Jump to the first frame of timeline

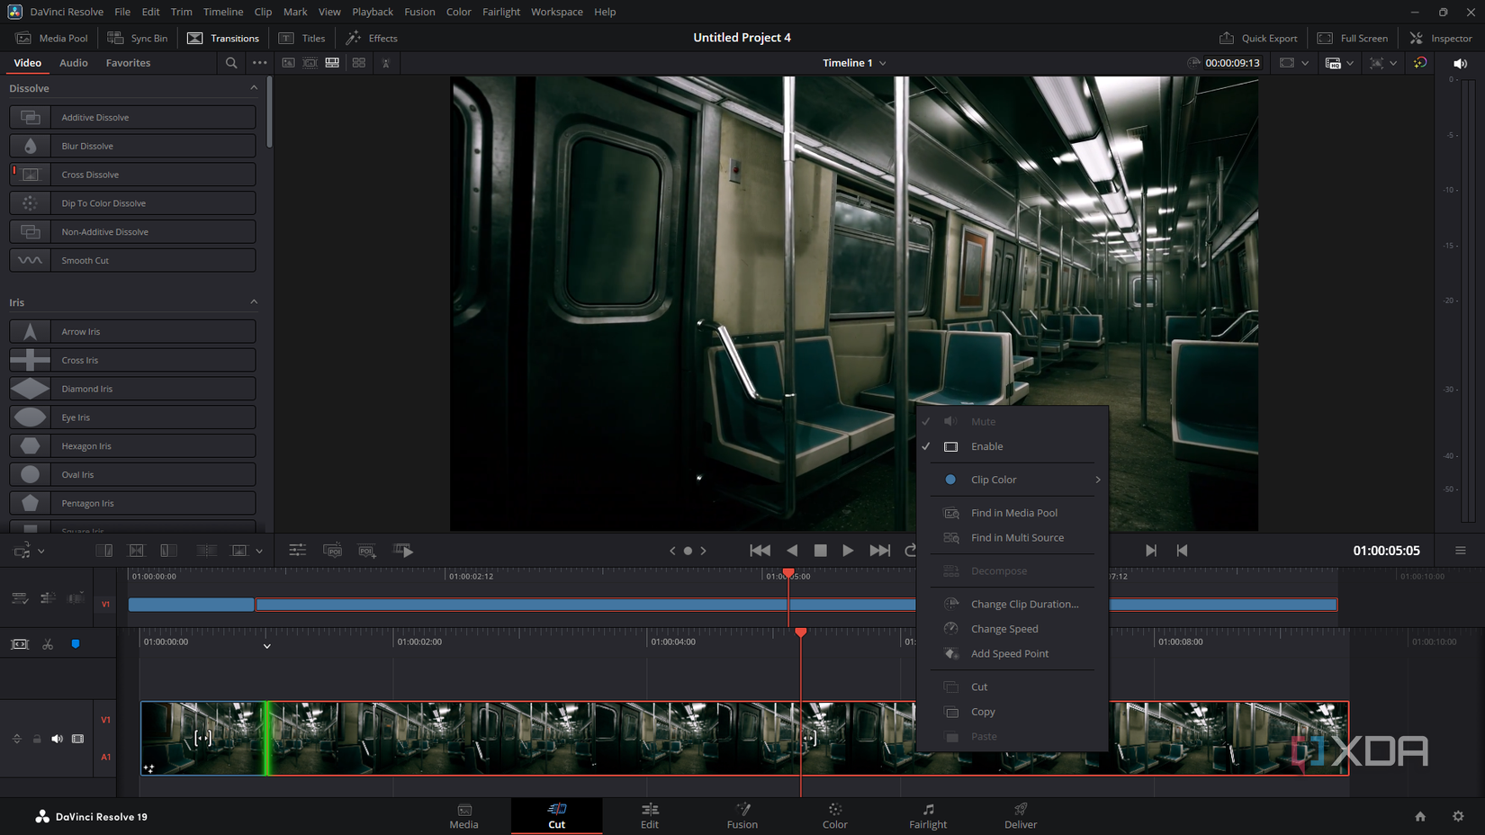click(x=760, y=551)
